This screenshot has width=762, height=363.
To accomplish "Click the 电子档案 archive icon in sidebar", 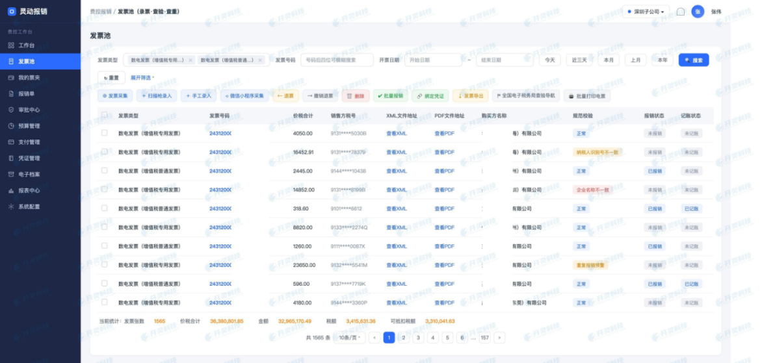I will [x=11, y=174].
